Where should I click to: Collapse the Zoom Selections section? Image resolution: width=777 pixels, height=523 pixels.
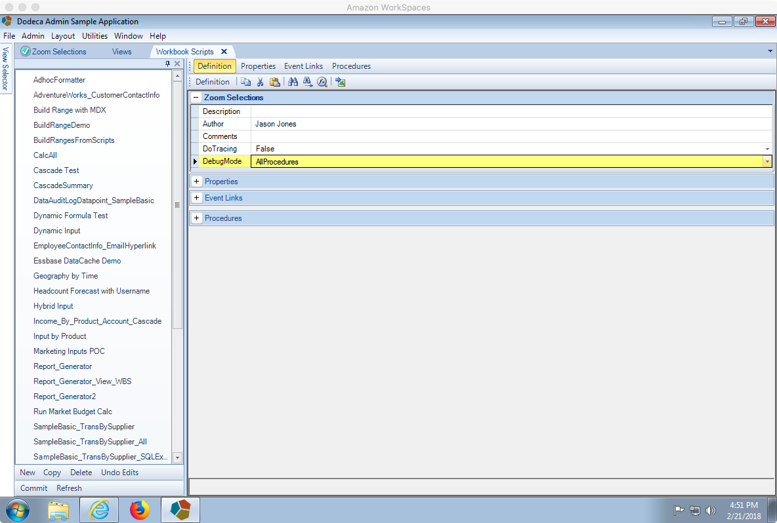[x=196, y=98]
